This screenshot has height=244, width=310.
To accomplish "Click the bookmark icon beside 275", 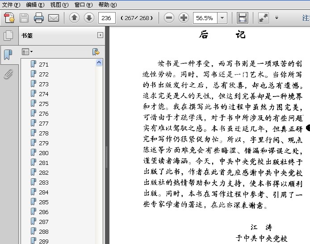I will (34, 103).
